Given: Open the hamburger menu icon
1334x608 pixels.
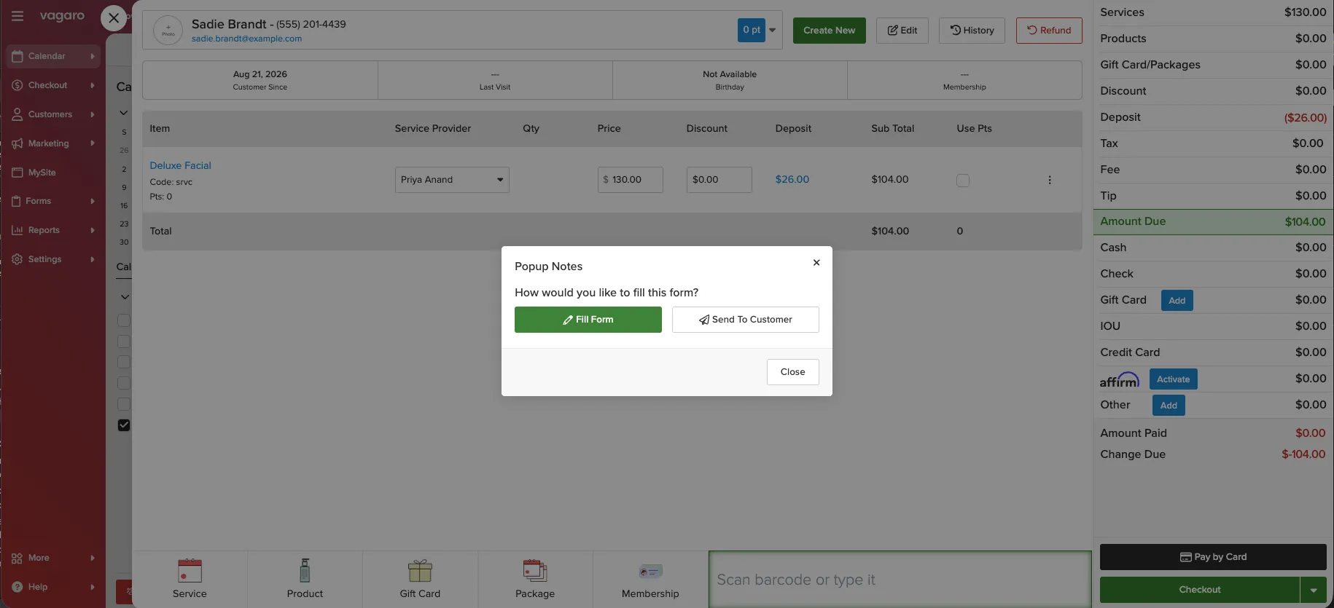Looking at the screenshot, I should point(17,16).
